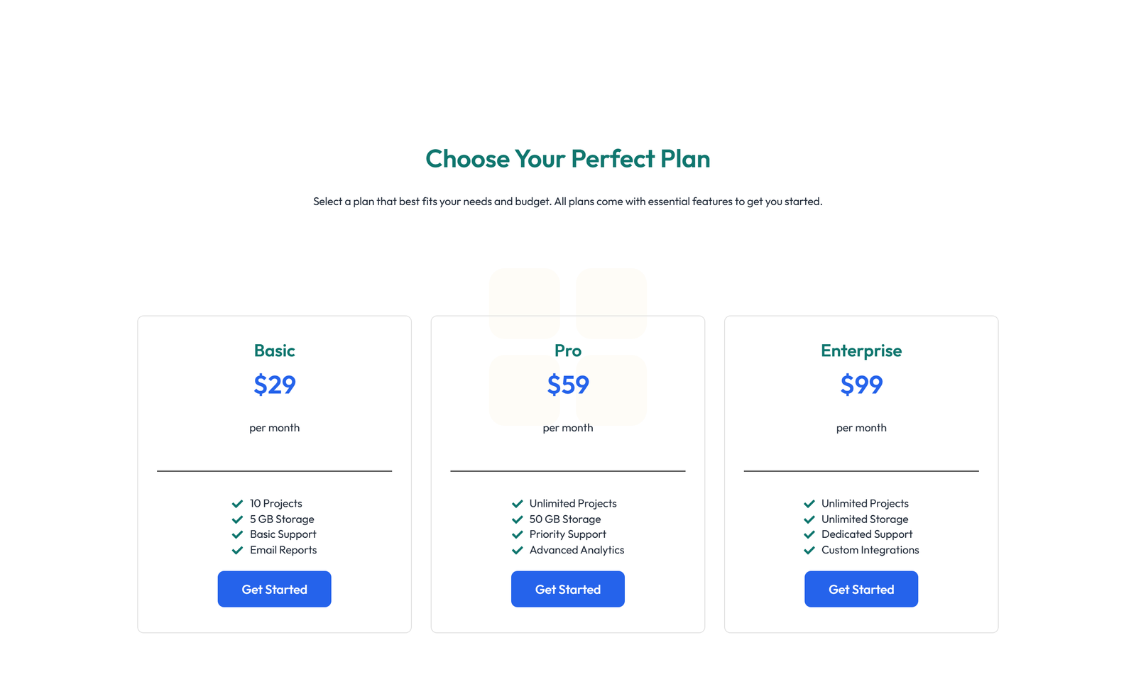The height and width of the screenshot is (694, 1136).
Task: Click the checkmark beside Priority Support
Action: pyautogui.click(x=517, y=534)
